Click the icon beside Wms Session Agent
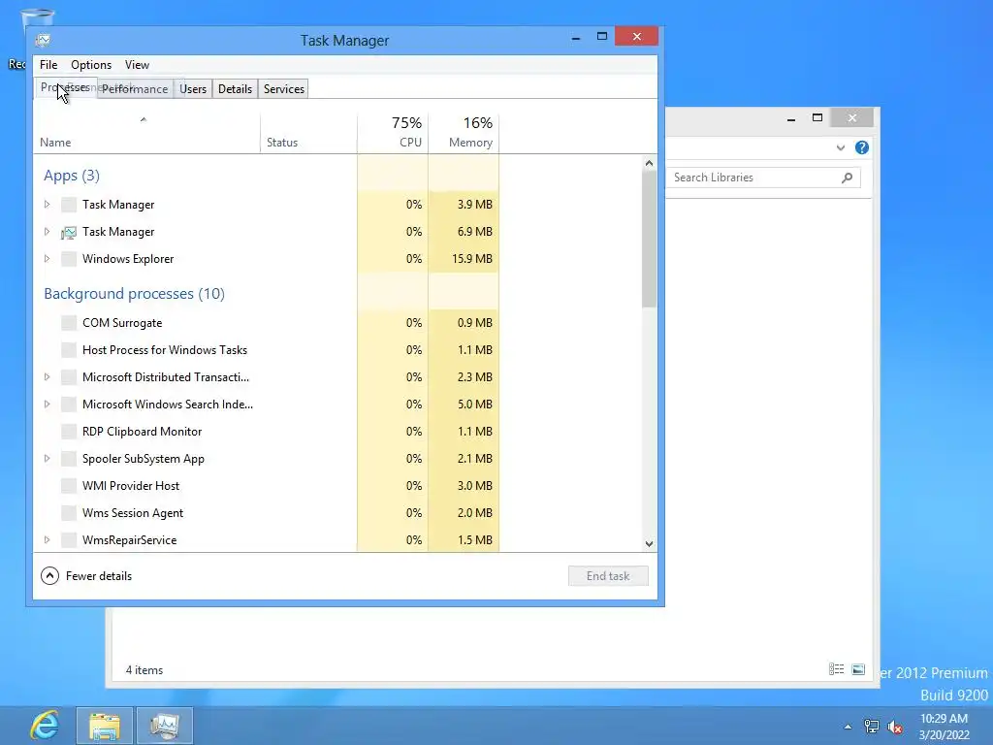This screenshot has height=745, width=993. coord(69,513)
